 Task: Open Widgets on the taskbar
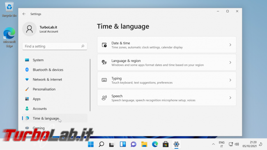122,144
